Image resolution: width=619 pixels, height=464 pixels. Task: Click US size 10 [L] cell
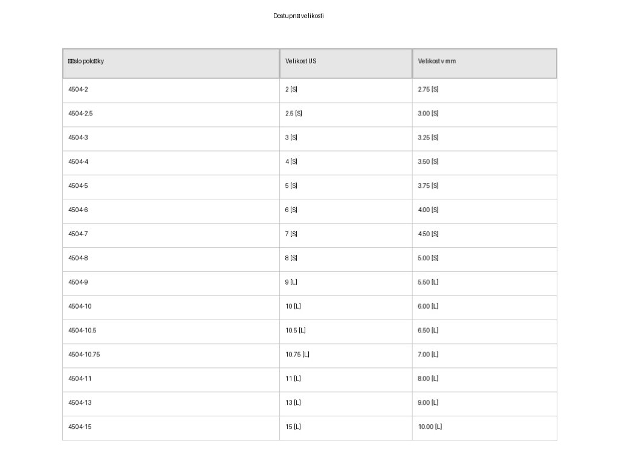(x=293, y=307)
